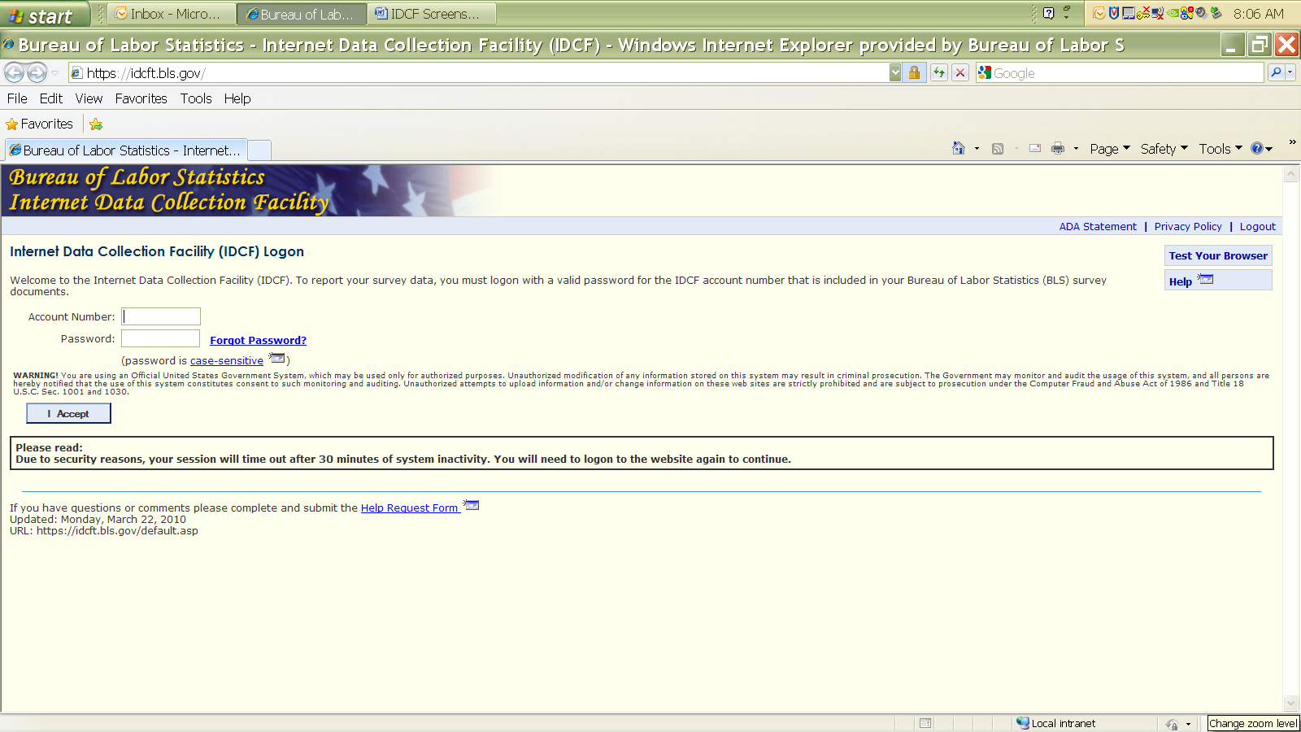
Task: Click the Add to Favorites bar icon
Action: click(x=96, y=124)
